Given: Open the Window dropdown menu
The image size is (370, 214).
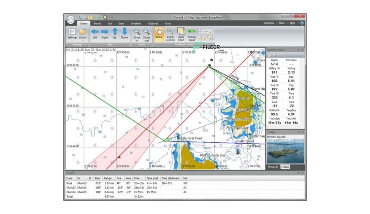Looking at the screenshot, I should [270, 23].
